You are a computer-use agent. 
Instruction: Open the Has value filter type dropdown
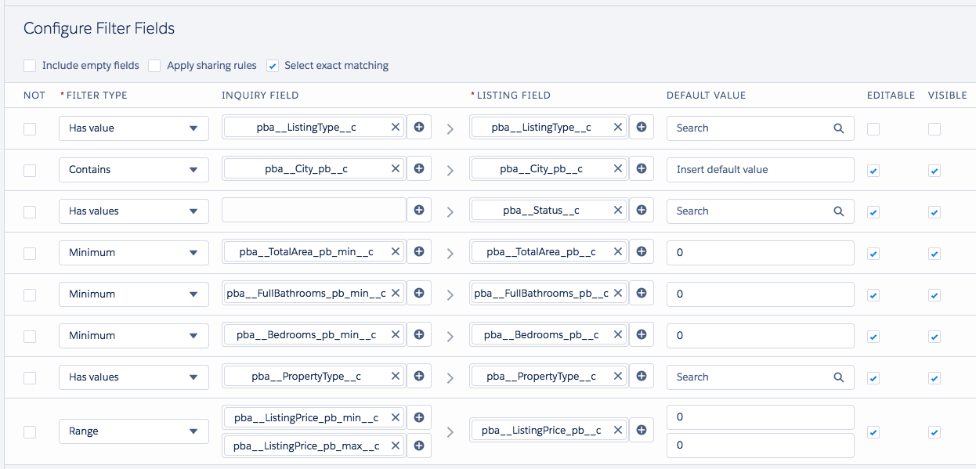point(133,128)
